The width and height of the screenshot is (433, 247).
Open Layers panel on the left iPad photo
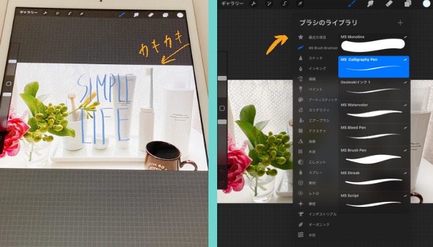(x=165, y=15)
